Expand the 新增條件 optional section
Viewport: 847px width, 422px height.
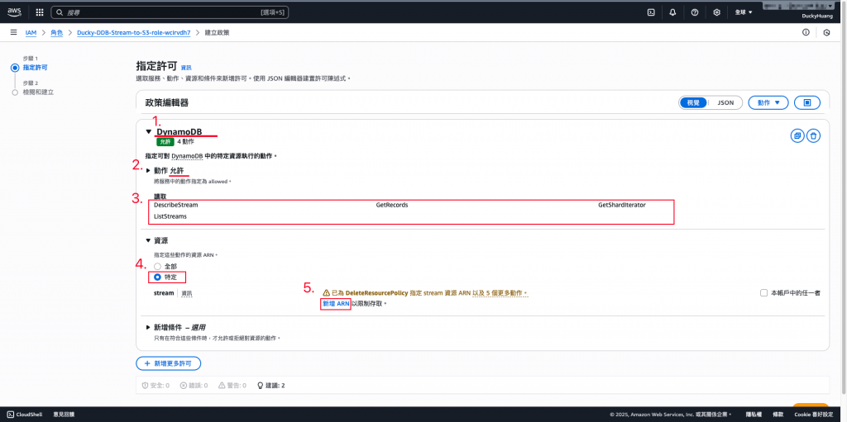click(149, 328)
